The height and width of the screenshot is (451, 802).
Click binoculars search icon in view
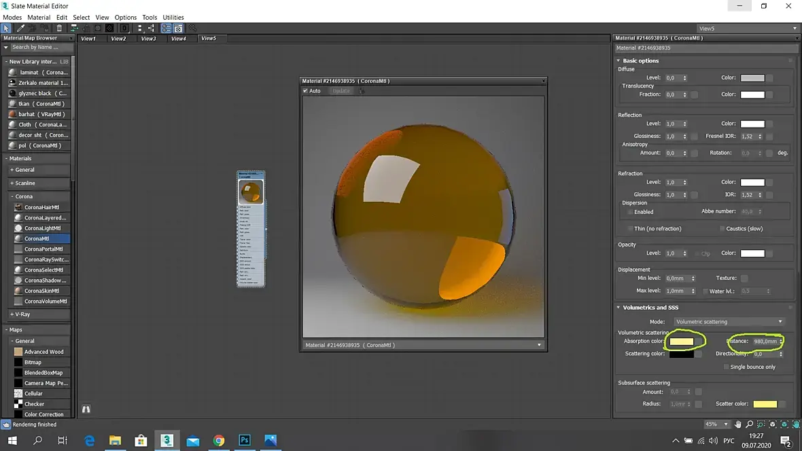(x=86, y=409)
